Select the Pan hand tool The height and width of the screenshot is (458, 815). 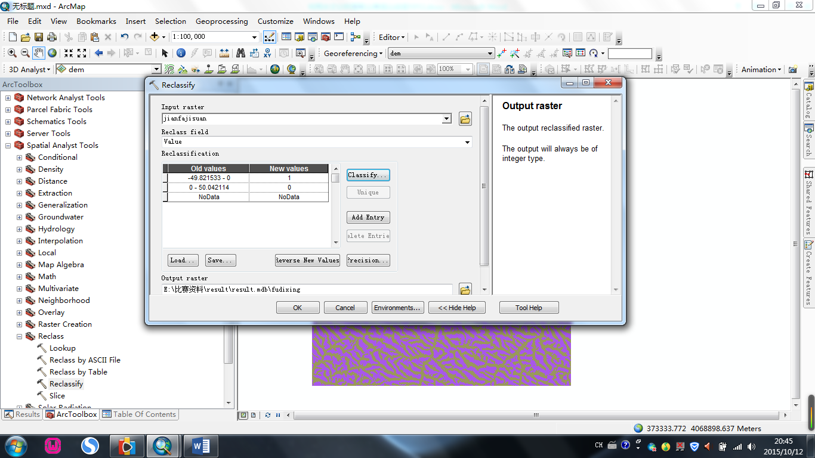pyautogui.click(x=39, y=53)
